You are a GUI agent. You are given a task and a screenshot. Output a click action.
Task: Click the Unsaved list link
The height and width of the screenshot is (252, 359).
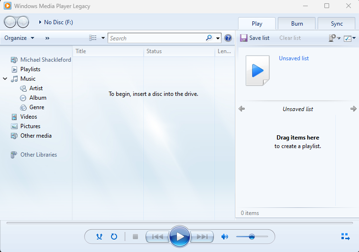(294, 58)
